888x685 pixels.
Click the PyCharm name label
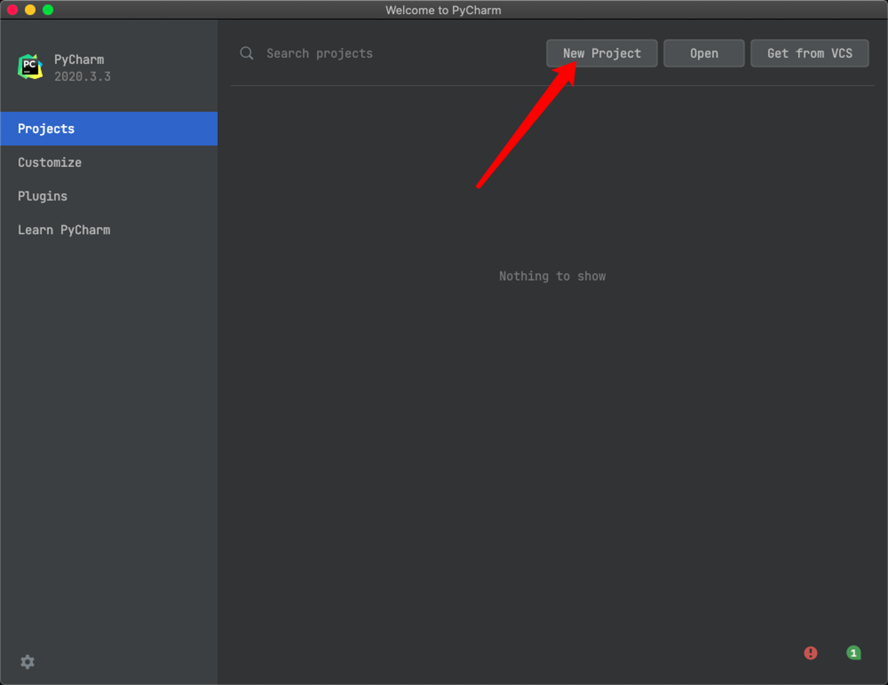tap(79, 59)
